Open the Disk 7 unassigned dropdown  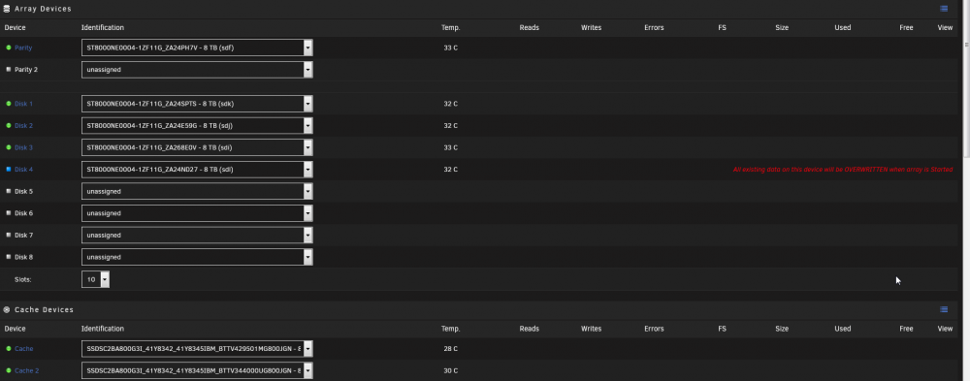(x=197, y=235)
